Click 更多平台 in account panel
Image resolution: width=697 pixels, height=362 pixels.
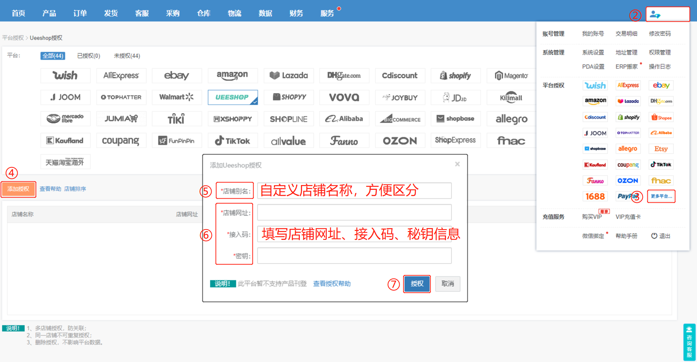661,196
